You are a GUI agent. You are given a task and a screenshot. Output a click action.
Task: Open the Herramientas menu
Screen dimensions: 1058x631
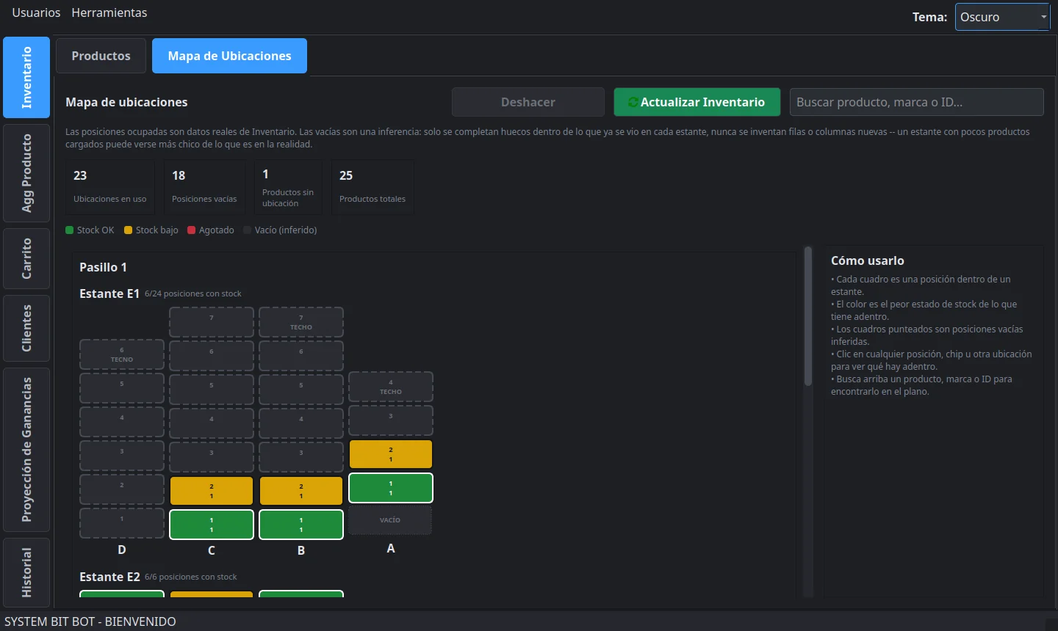(109, 12)
